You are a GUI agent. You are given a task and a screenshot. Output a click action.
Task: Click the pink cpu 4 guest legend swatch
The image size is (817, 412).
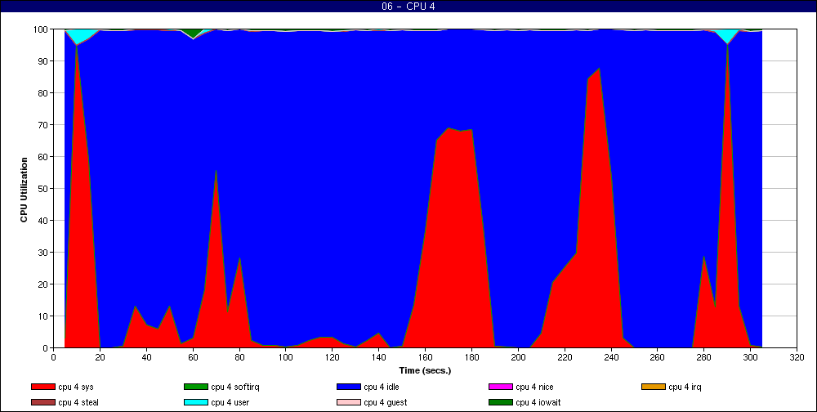[x=349, y=402]
